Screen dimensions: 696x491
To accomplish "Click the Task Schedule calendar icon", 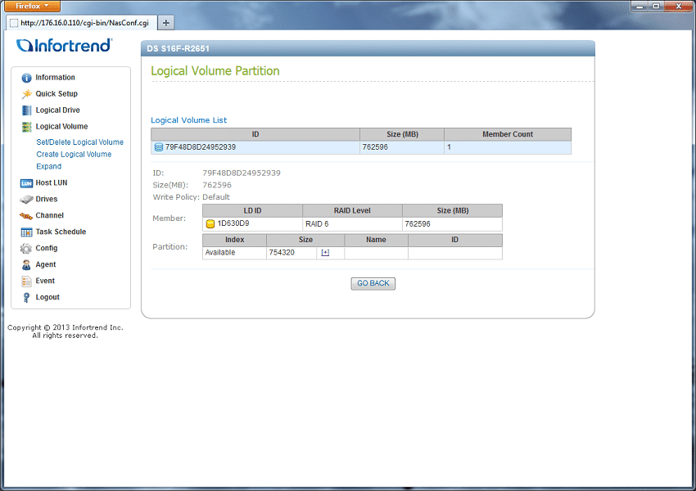I will point(27,232).
